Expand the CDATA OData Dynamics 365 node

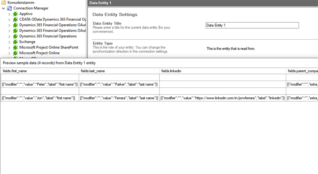pos(10,19)
